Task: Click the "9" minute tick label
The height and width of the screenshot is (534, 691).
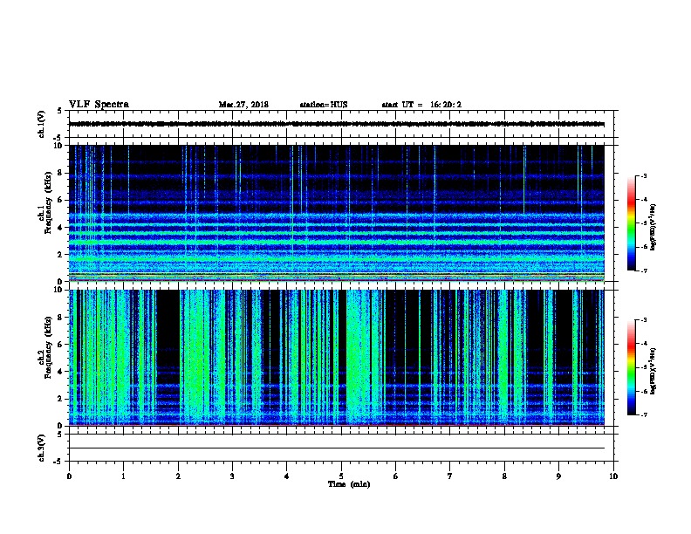Action: pyautogui.click(x=558, y=476)
